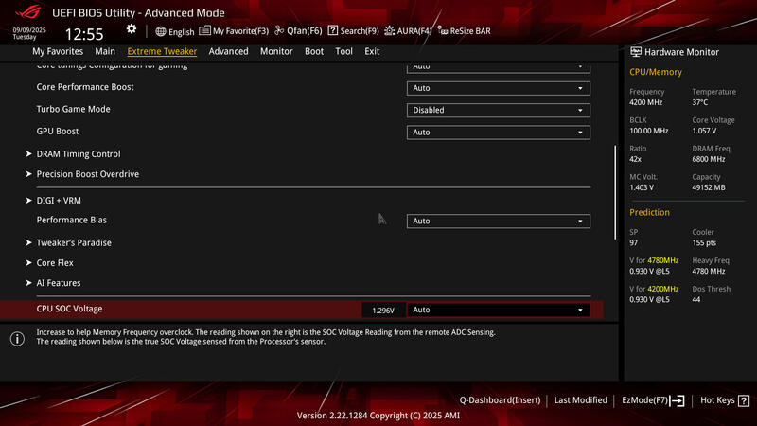The height and width of the screenshot is (426, 757).
Task: Expand Core Flex submenu
Action: (55, 263)
